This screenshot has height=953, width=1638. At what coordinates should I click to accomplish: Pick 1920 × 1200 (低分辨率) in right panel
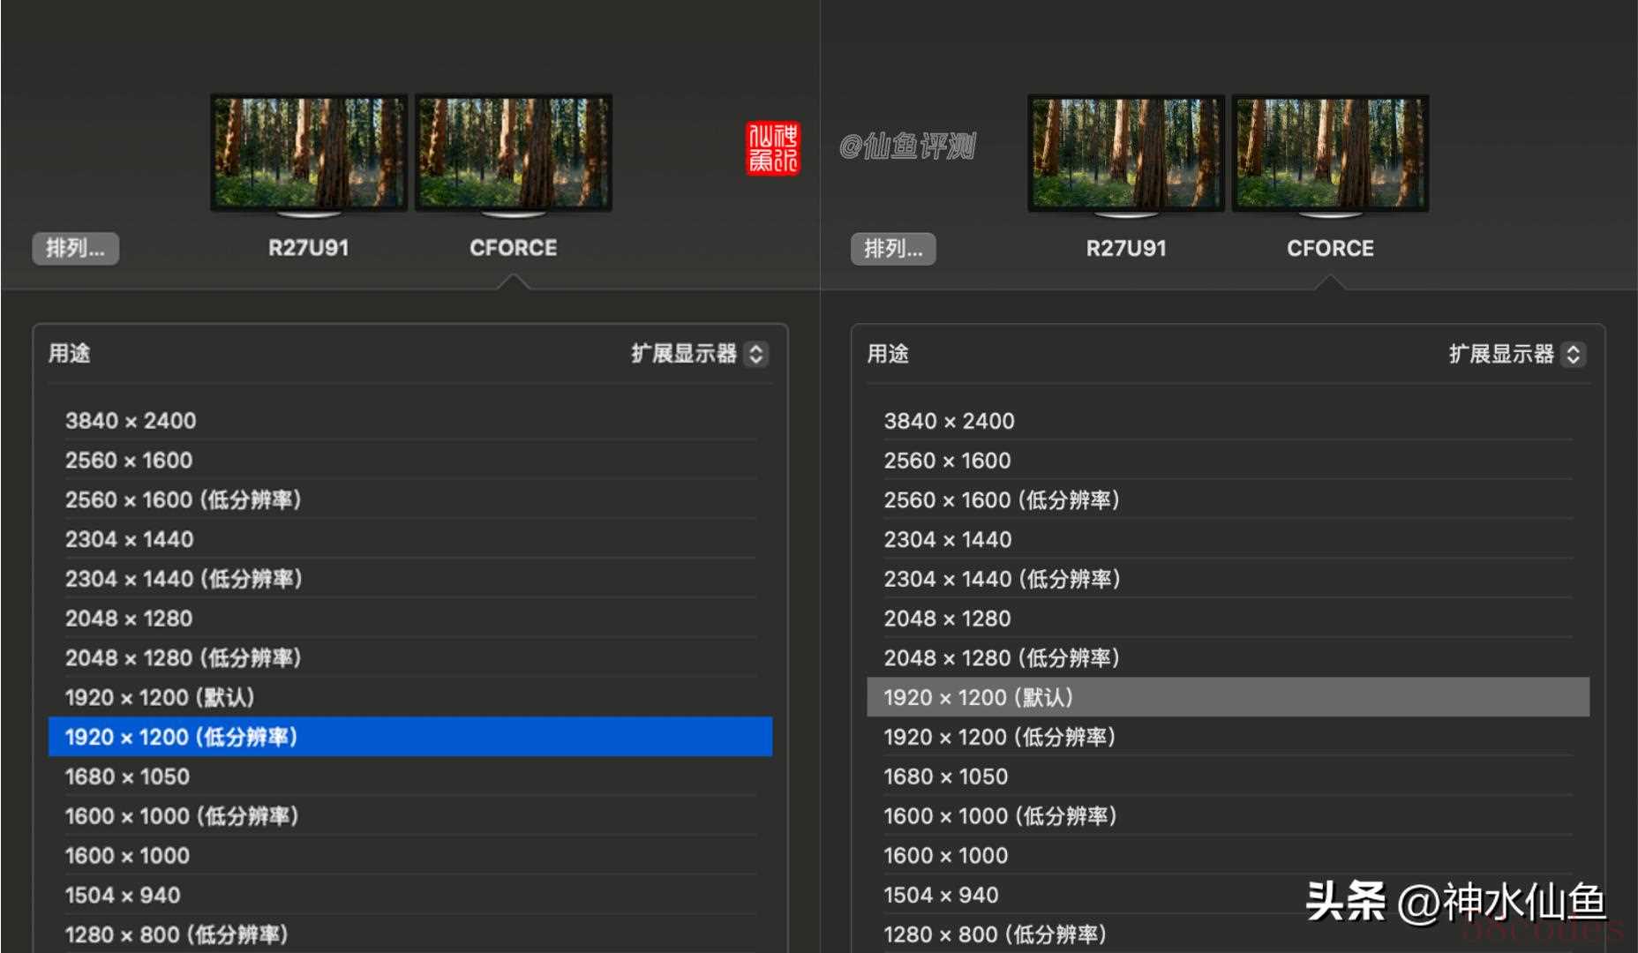click(x=999, y=737)
